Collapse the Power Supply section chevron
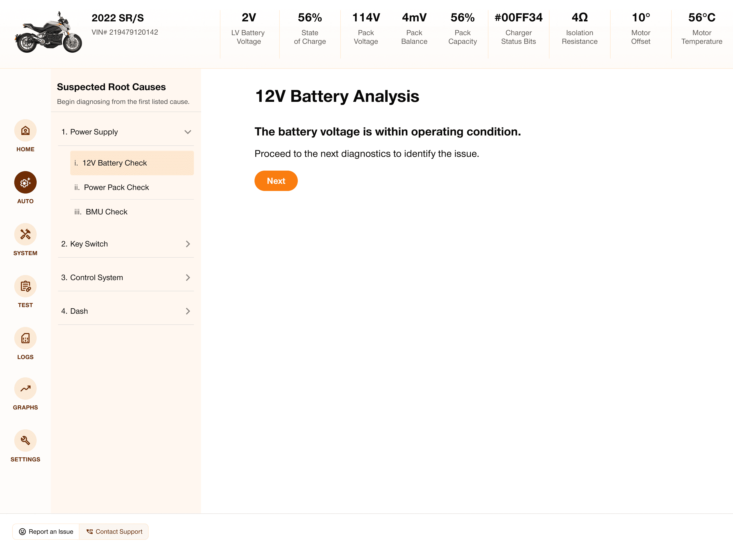This screenshot has height=550, width=733. tap(188, 132)
